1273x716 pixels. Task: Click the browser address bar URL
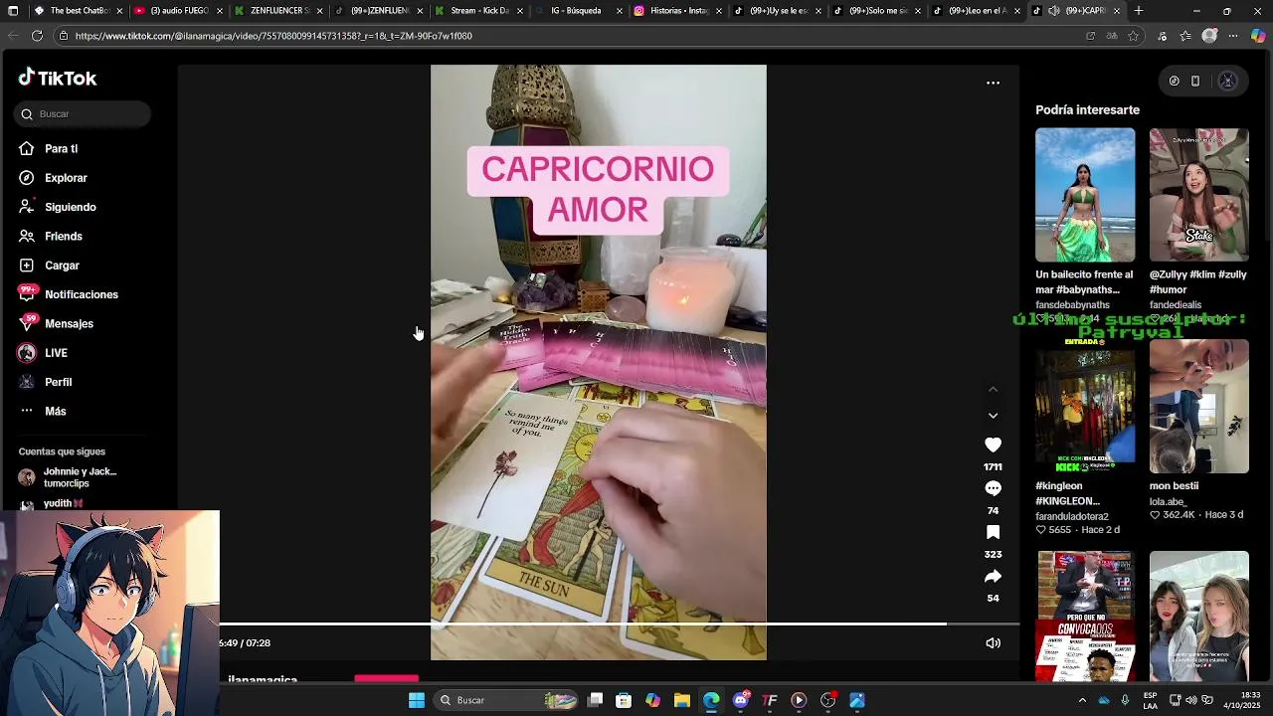click(273, 36)
